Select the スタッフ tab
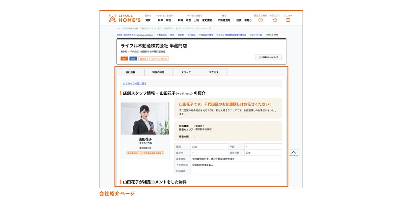The image size is (402, 205). (x=186, y=72)
